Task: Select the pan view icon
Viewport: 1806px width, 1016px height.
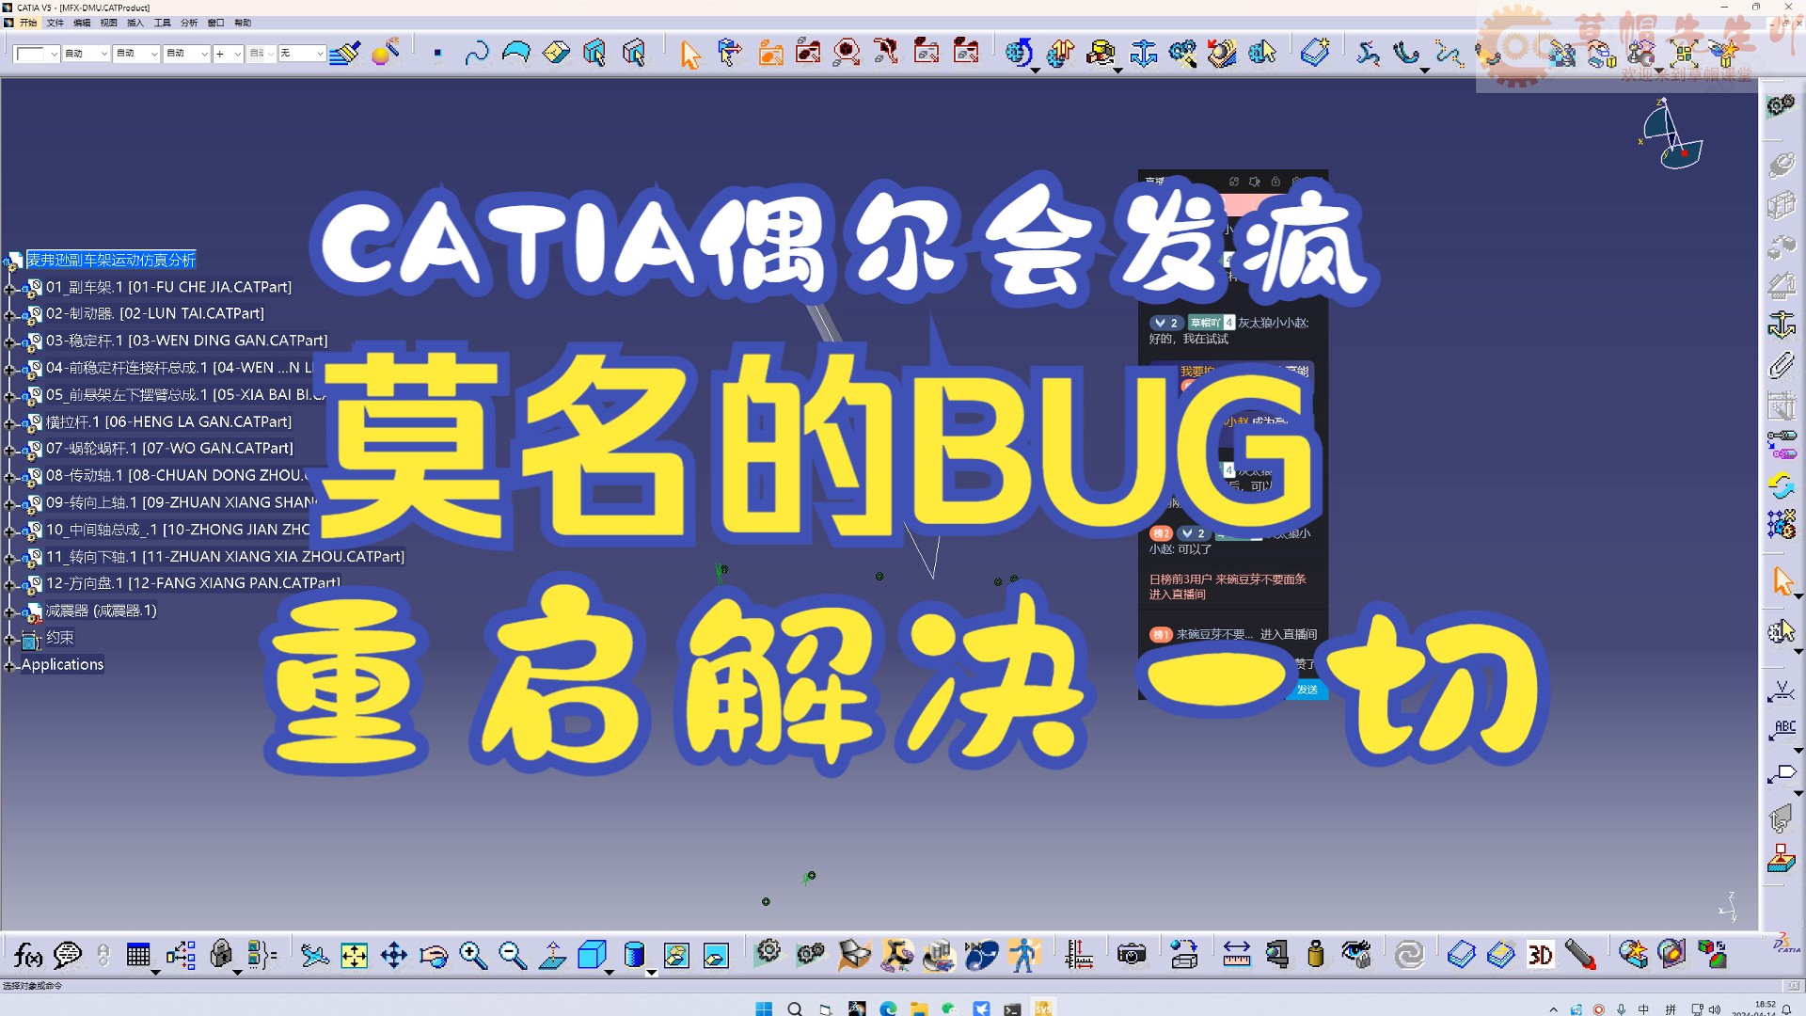Action: point(393,954)
